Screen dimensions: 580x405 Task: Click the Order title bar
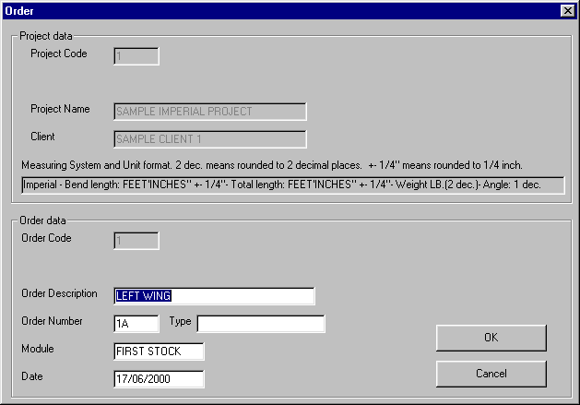click(277, 9)
